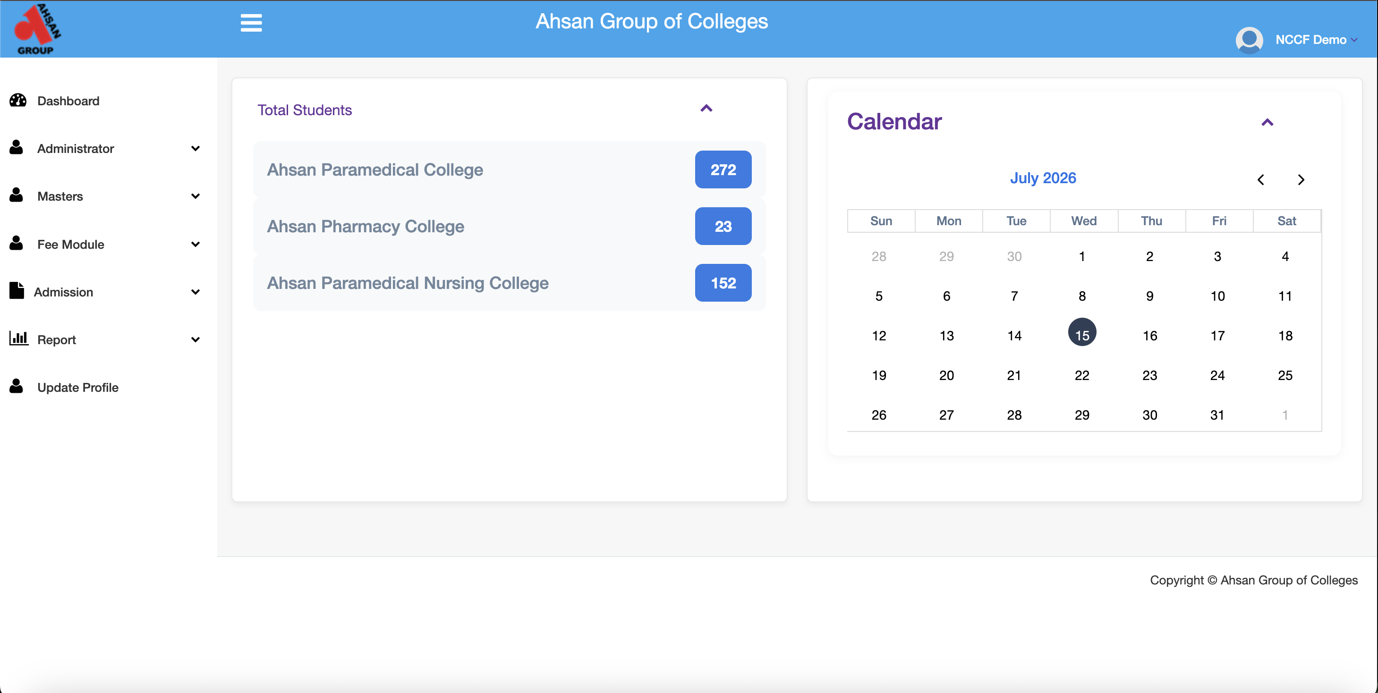Expand the Report submenu chevron
The height and width of the screenshot is (693, 1378).
195,339
